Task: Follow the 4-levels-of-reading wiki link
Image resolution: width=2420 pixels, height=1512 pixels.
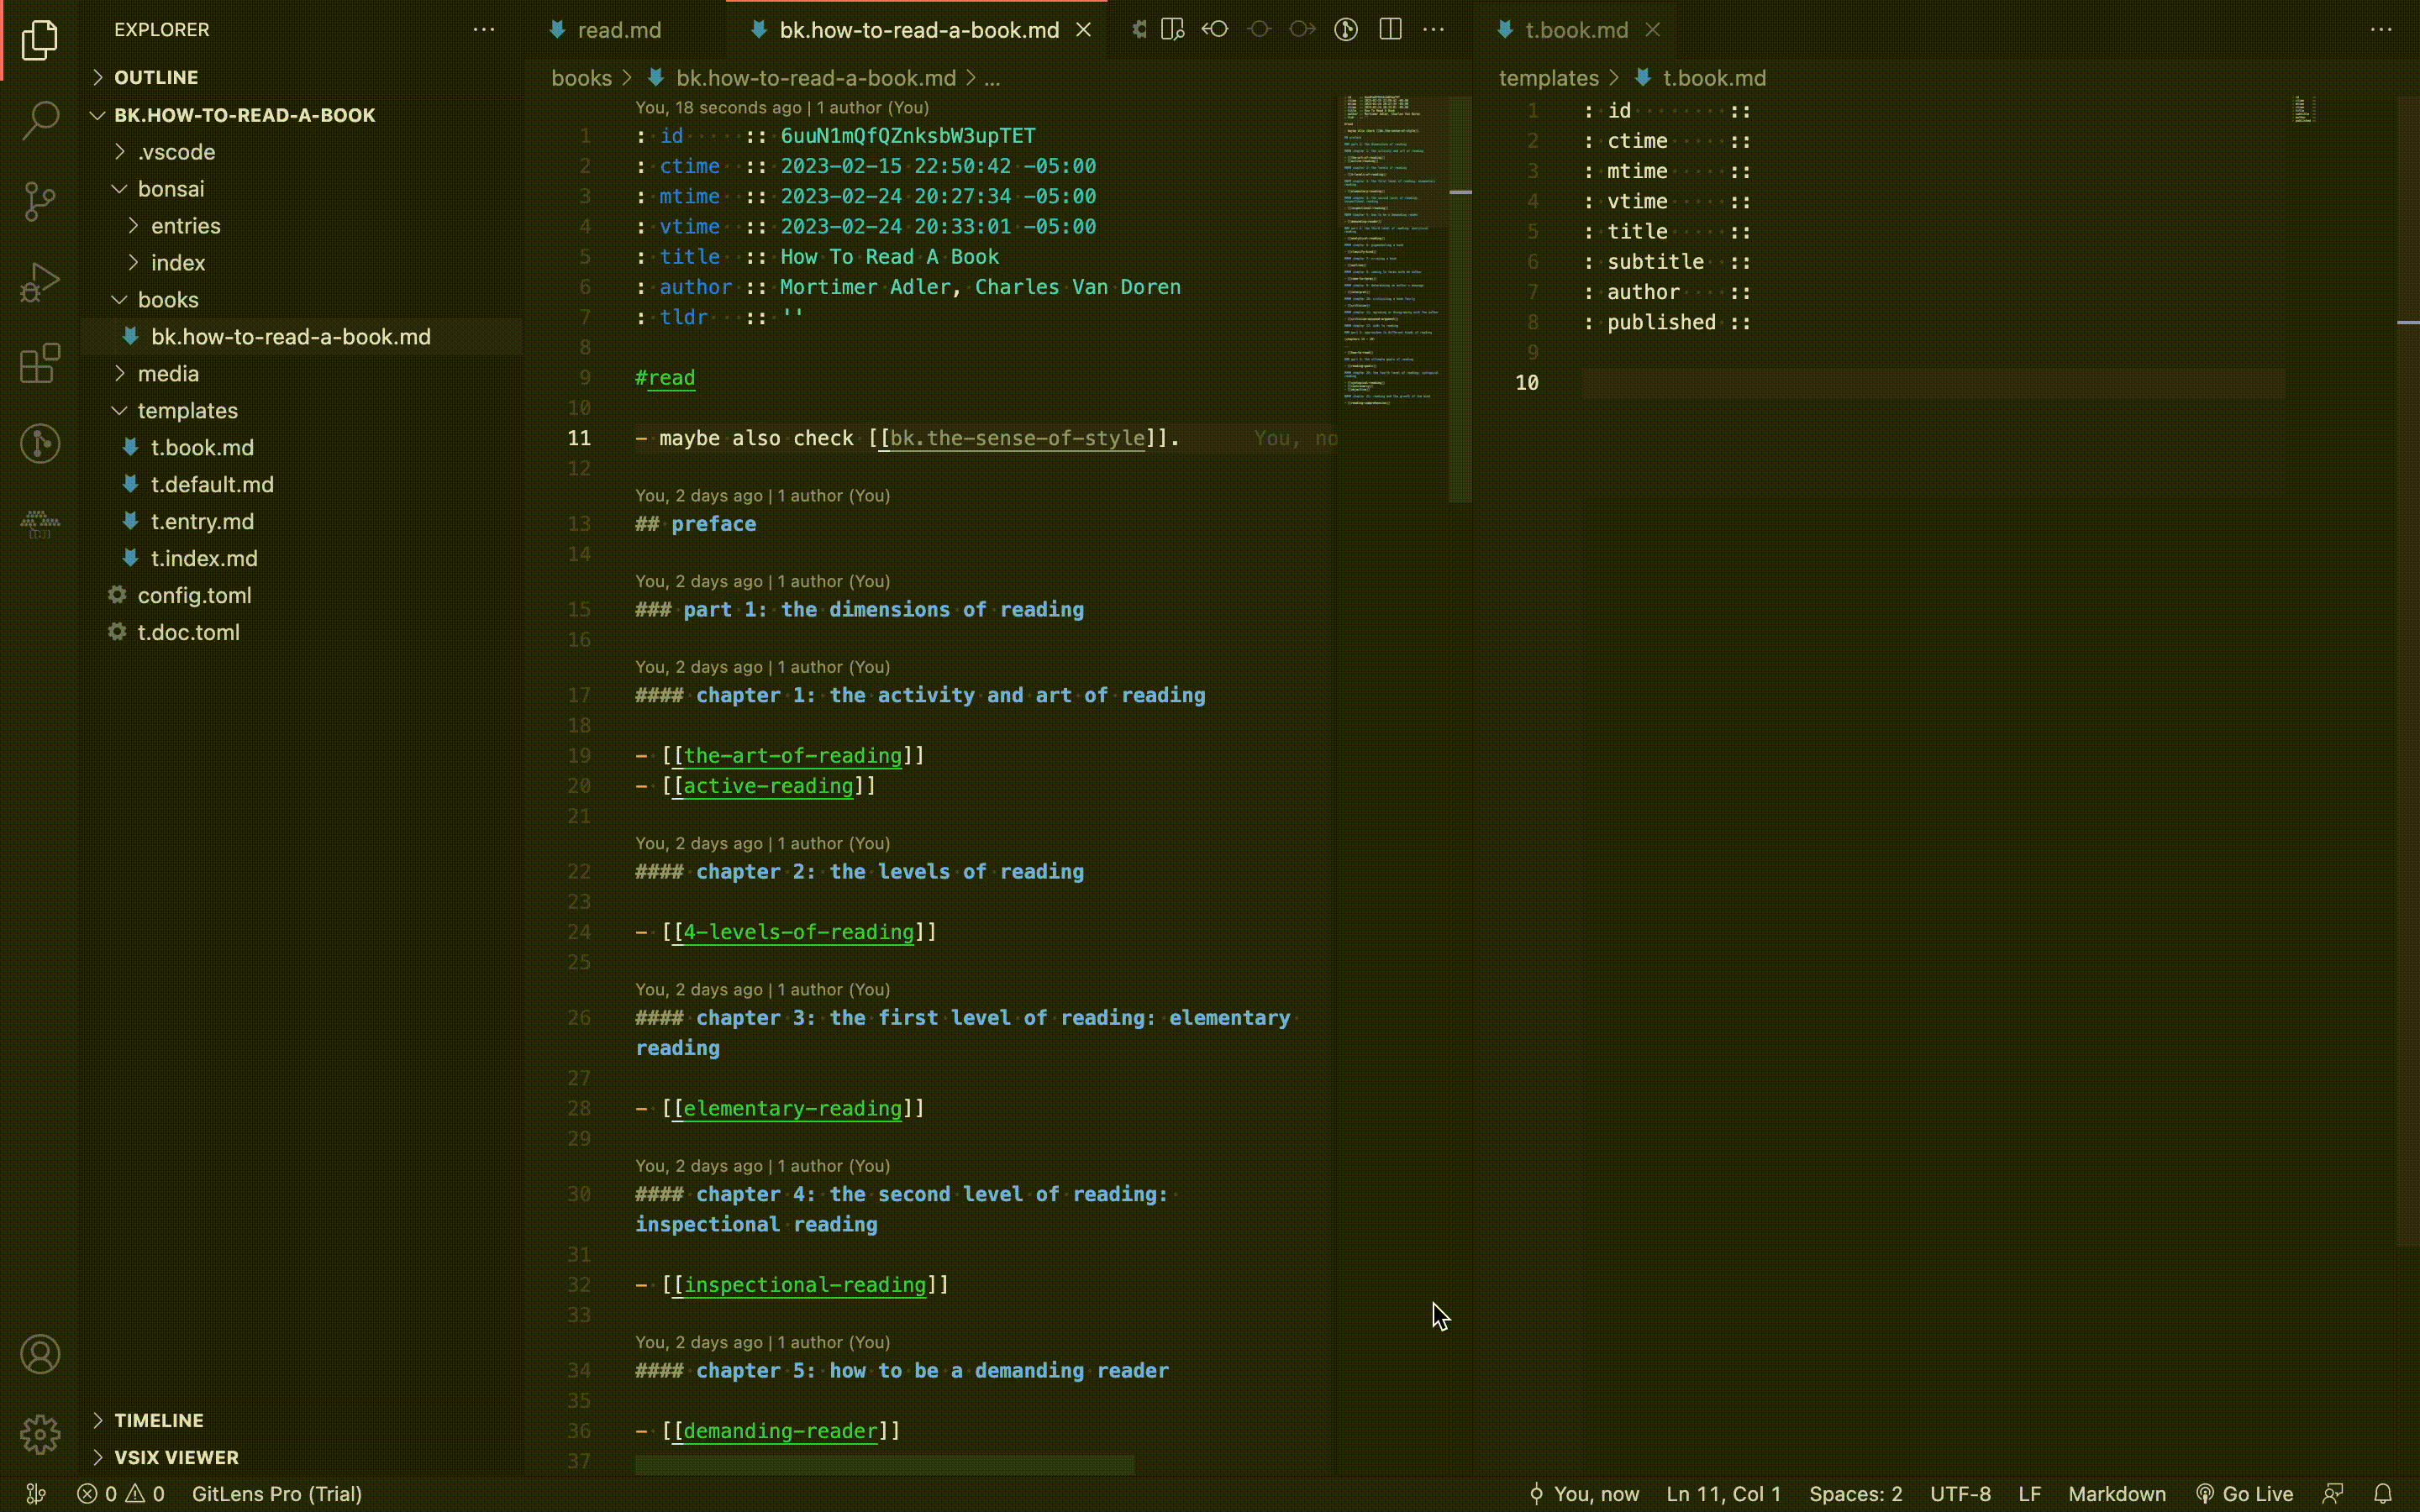Action: pos(798,932)
